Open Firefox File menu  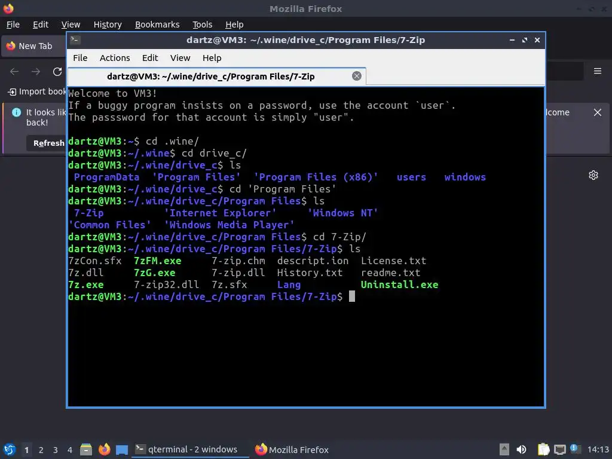(13, 25)
